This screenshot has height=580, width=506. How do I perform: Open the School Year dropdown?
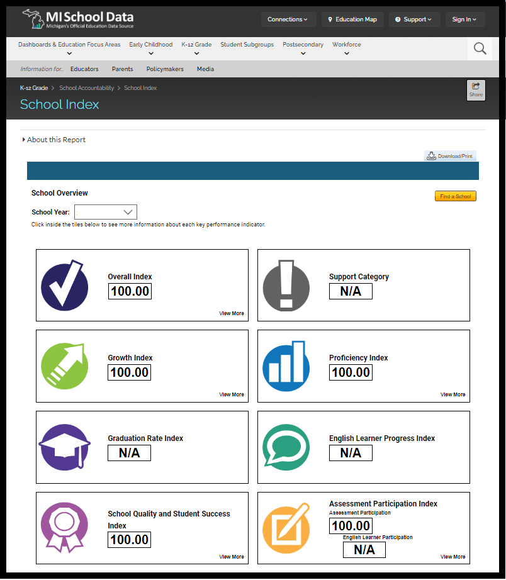coord(106,212)
